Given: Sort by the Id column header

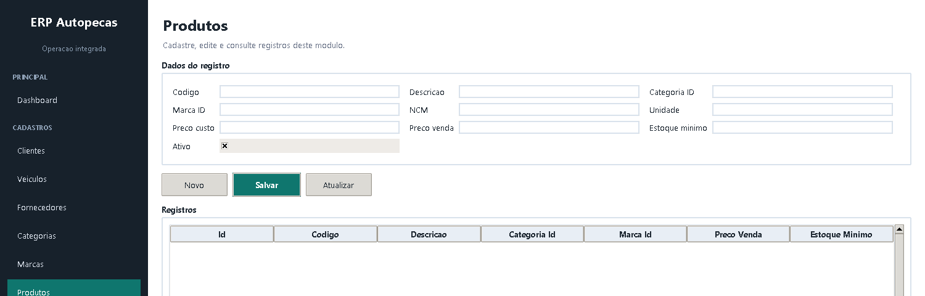Looking at the screenshot, I should coord(222,234).
